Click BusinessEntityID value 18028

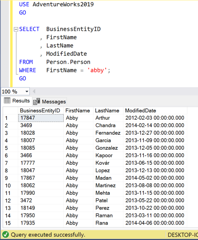[x=41, y=133]
